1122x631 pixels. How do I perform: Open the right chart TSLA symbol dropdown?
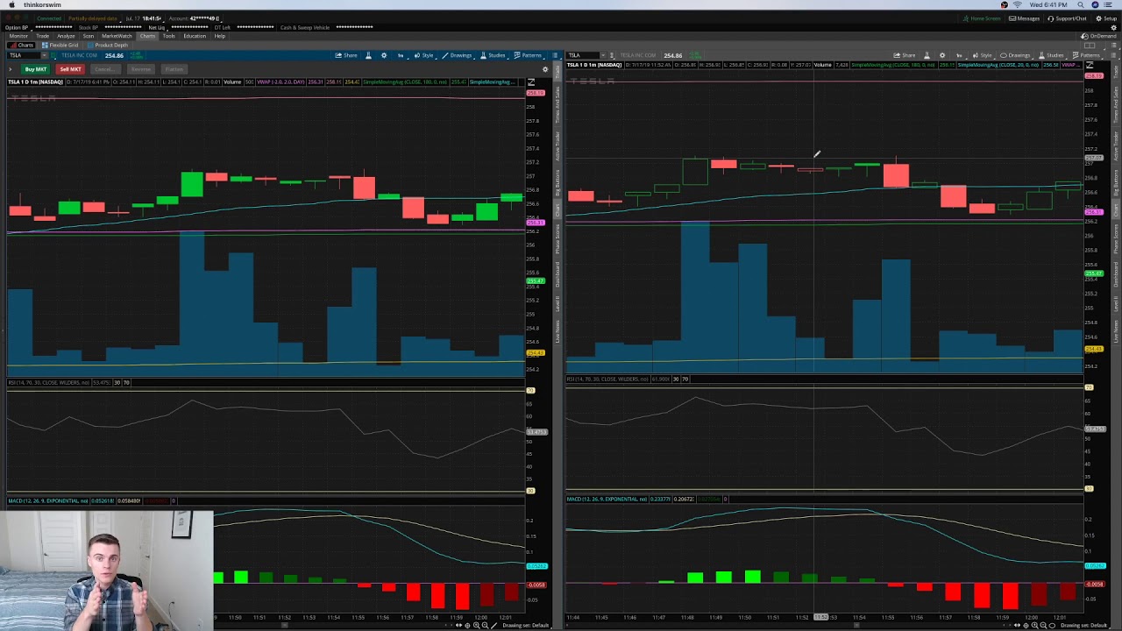tap(603, 55)
